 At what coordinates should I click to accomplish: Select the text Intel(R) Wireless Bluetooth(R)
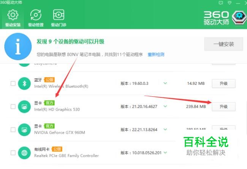pos(61,86)
